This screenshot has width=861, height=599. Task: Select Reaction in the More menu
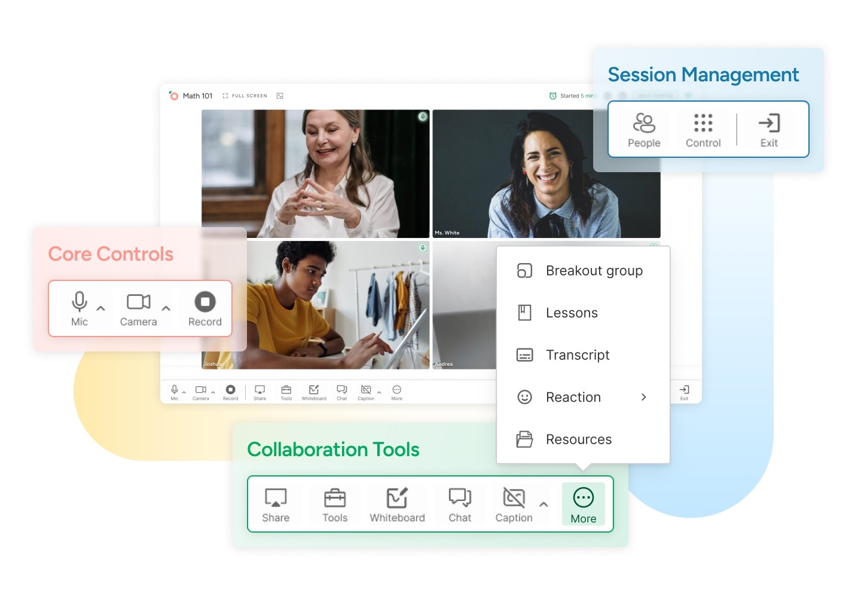coord(583,397)
